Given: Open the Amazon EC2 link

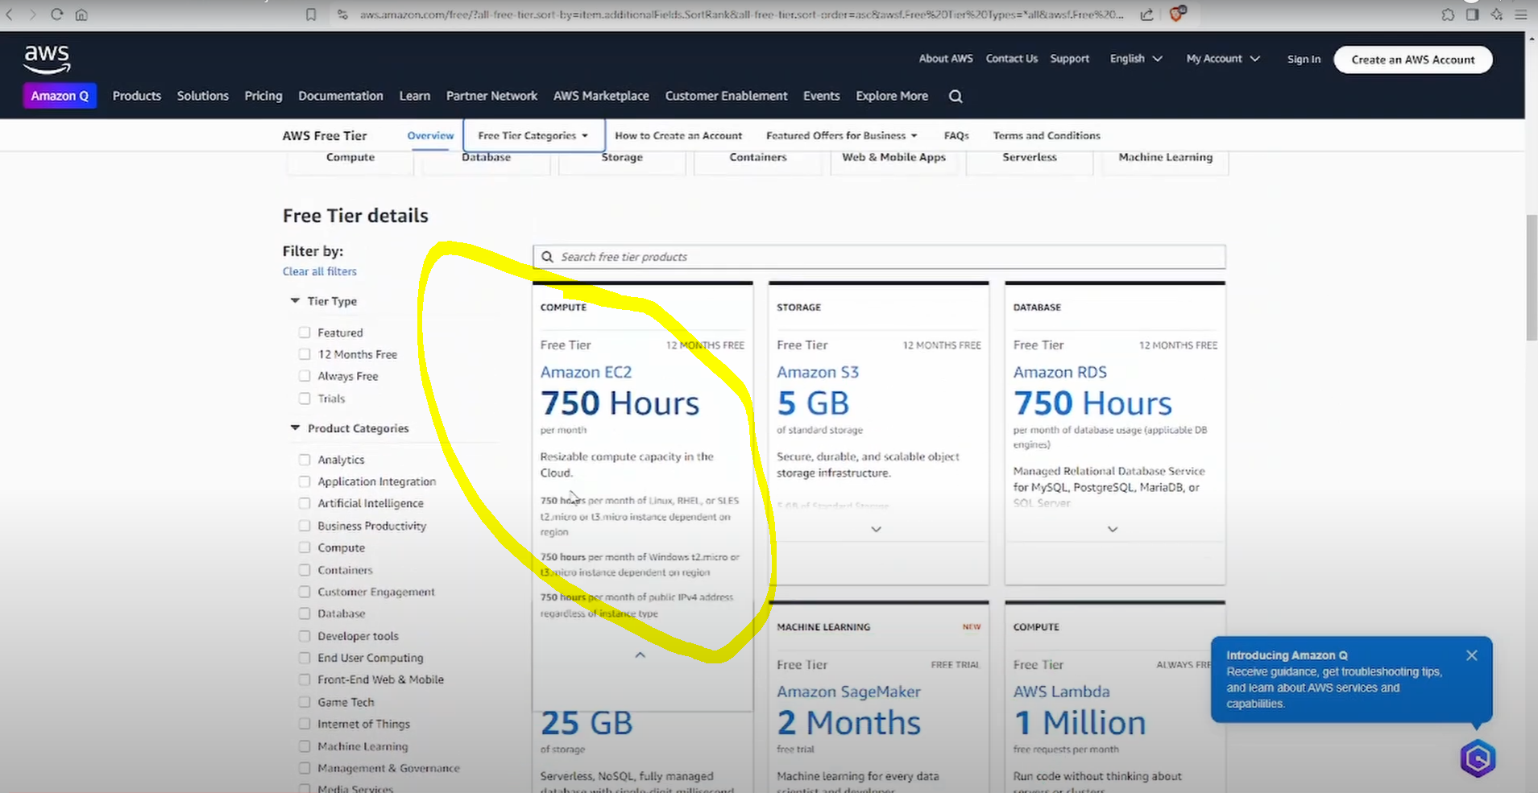Looking at the screenshot, I should (586, 372).
